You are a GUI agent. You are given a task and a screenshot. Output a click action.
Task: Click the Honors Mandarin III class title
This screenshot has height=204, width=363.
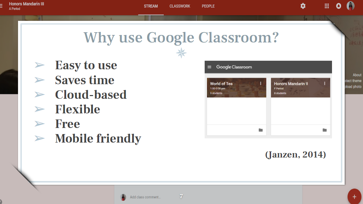click(27, 4)
